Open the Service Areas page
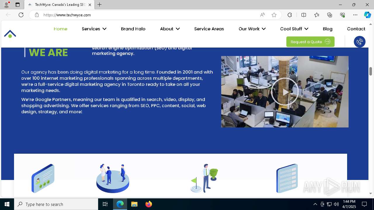 (x=209, y=29)
